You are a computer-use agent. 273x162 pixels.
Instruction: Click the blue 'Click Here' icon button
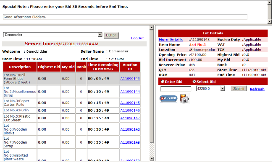(x=168, y=98)
